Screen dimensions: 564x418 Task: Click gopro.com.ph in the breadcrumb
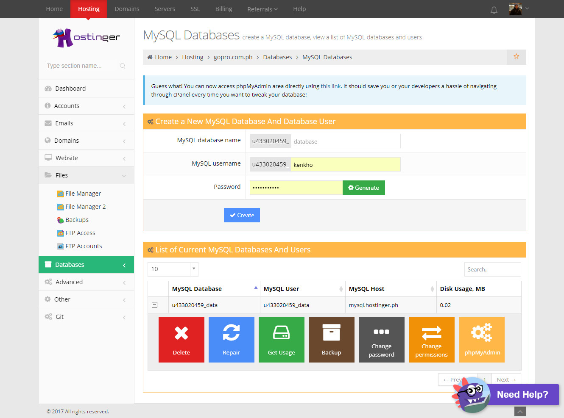pyautogui.click(x=233, y=57)
